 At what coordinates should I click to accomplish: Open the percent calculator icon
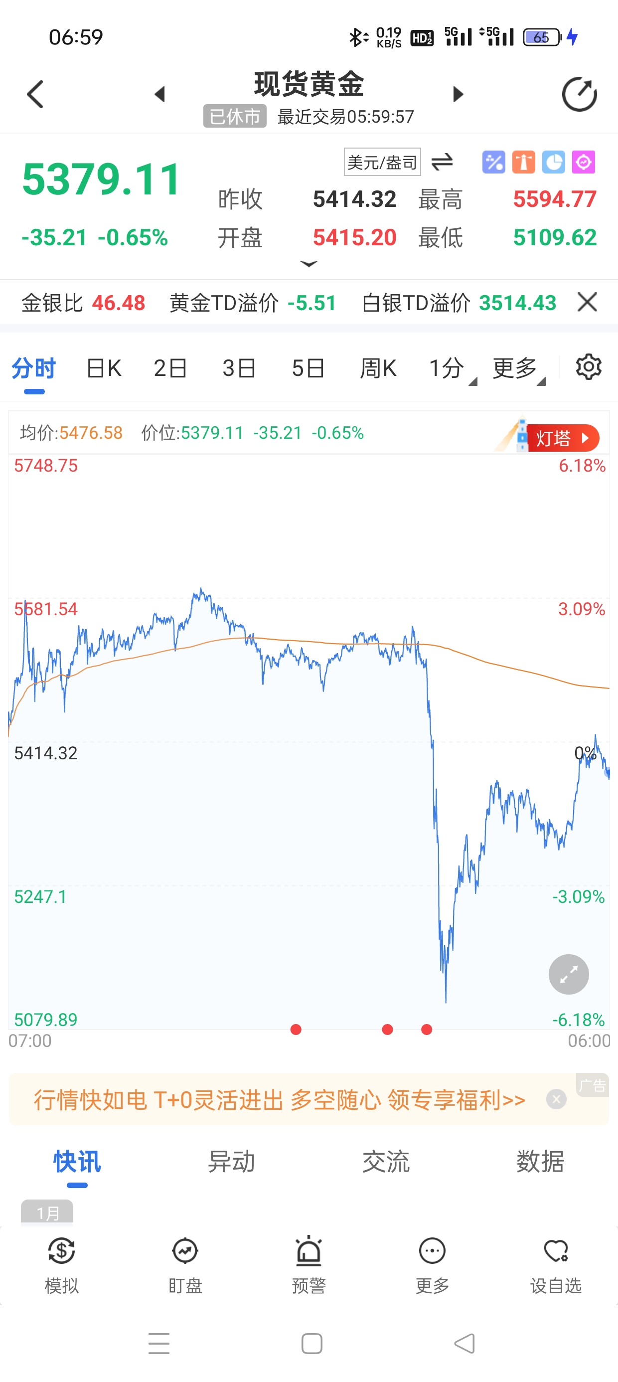493,162
